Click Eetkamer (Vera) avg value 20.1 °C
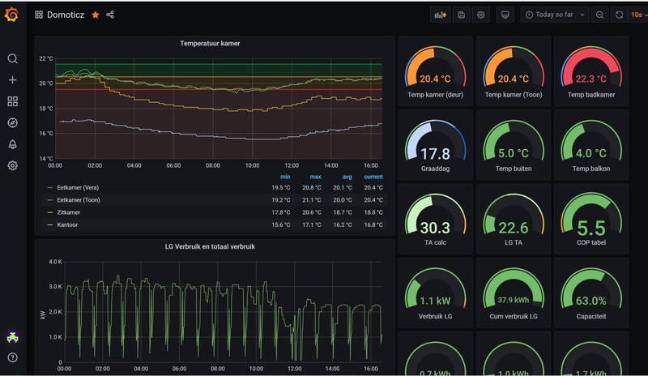The image size is (648, 376). (343, 188)
